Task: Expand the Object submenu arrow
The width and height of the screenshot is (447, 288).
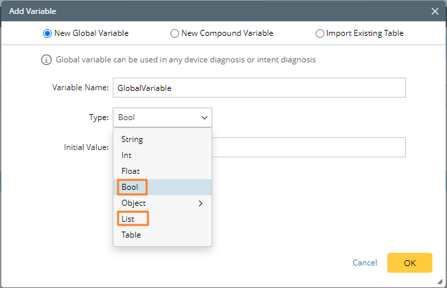Action: 201,203
